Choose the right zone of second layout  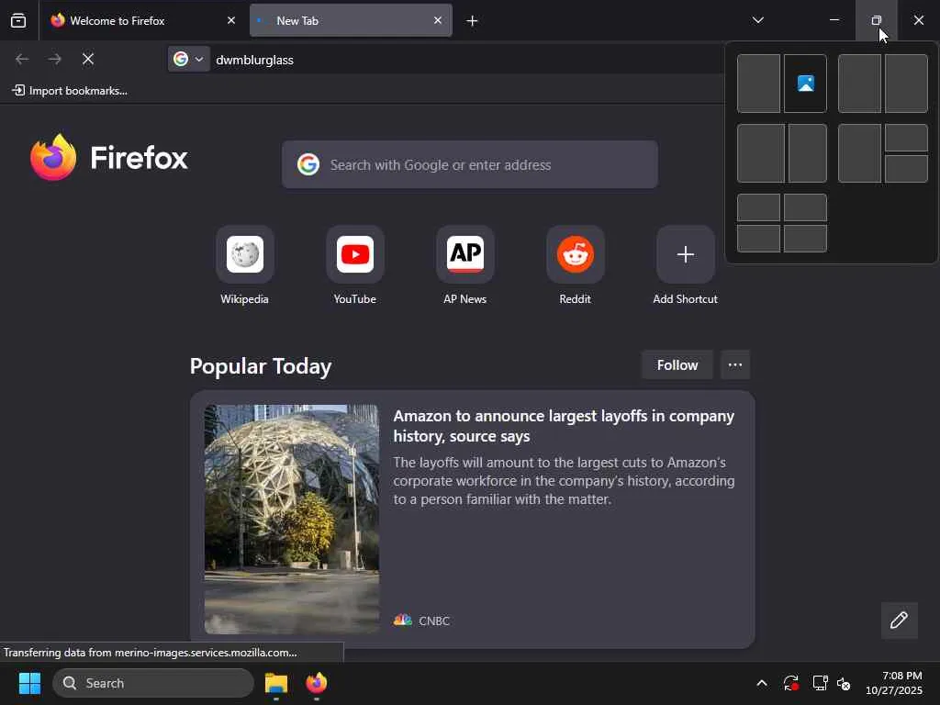click(x=906, y=84)
